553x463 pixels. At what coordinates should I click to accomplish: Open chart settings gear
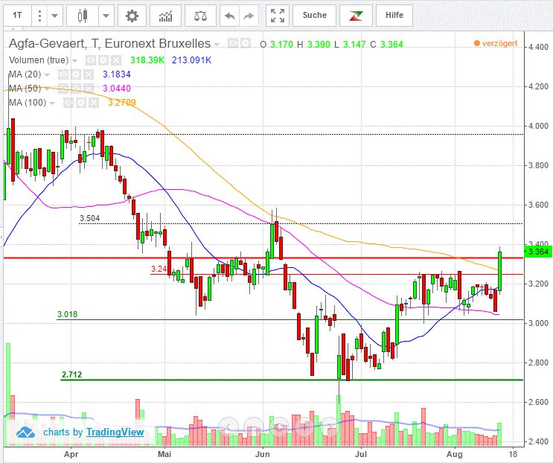[x=132, y=16]
